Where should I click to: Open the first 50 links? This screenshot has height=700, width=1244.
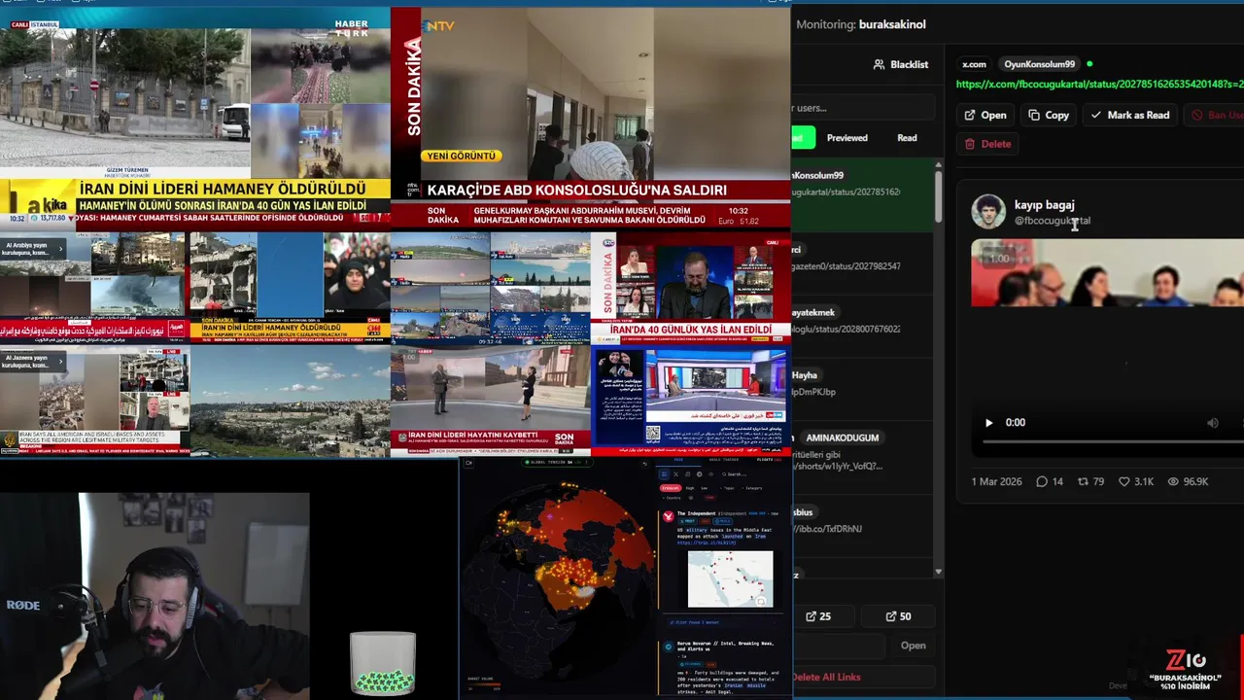pyautogui.click(x=898, y=616)
